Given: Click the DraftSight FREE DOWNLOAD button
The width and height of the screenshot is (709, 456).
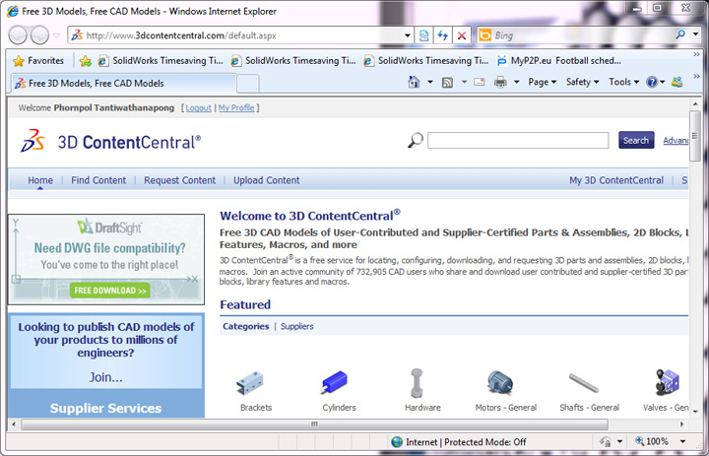Looking at the screenshot, I should point(110,291).
